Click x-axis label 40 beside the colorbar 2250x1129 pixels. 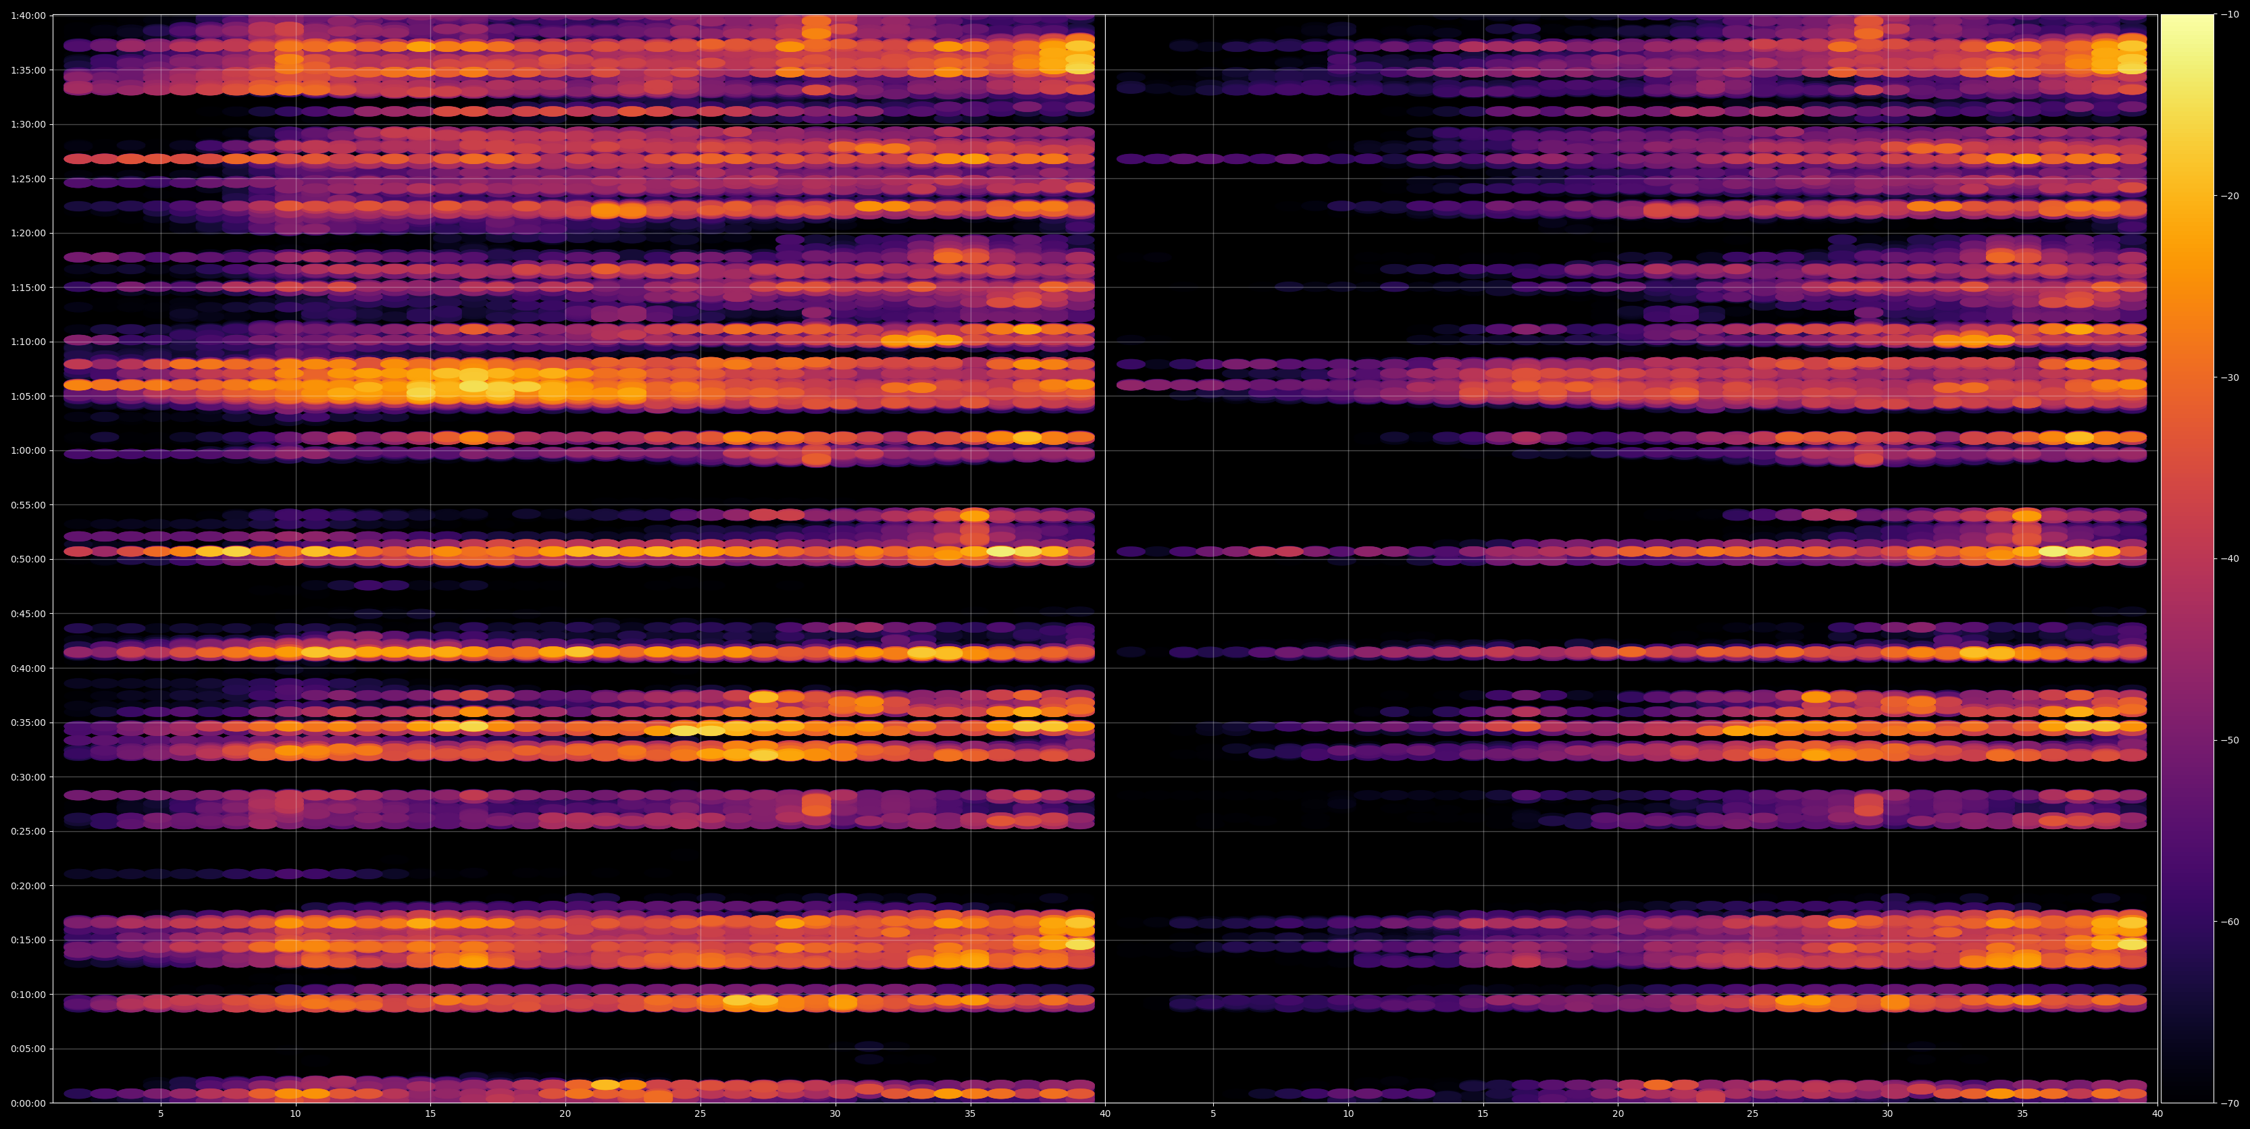pyautogui.click(x=2157, y=1113)
